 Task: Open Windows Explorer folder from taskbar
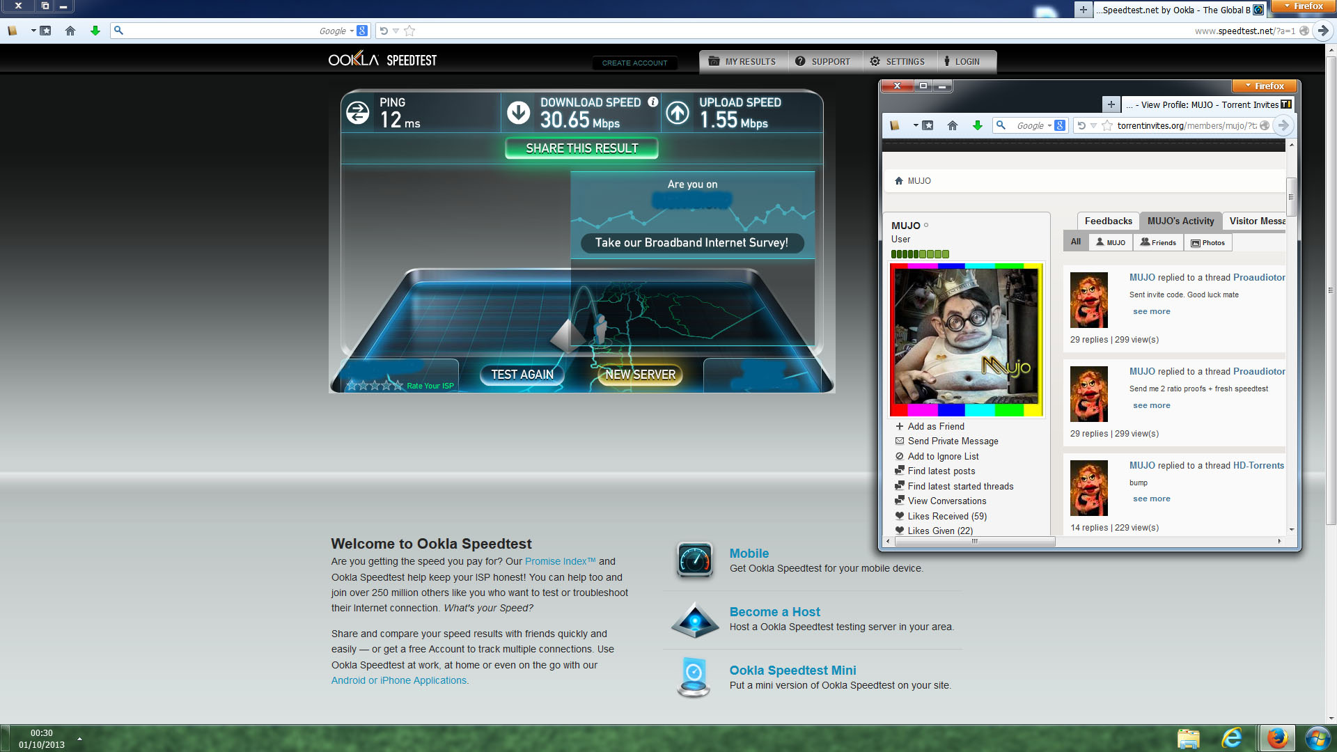pyautogui.click(x=1189, y=739)
